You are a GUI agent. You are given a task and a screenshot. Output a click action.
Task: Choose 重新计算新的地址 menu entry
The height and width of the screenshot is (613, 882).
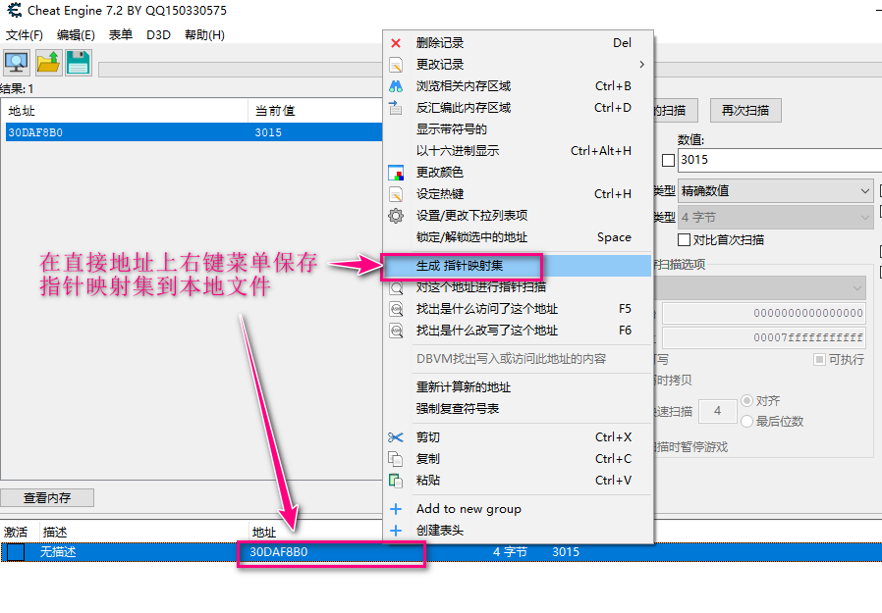coord(517,387)
